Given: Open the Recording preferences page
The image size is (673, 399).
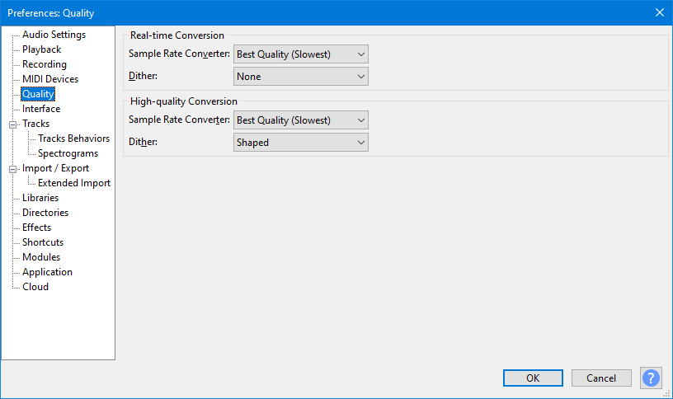Looking at the screenshot, I should click(x=45, y=64).
